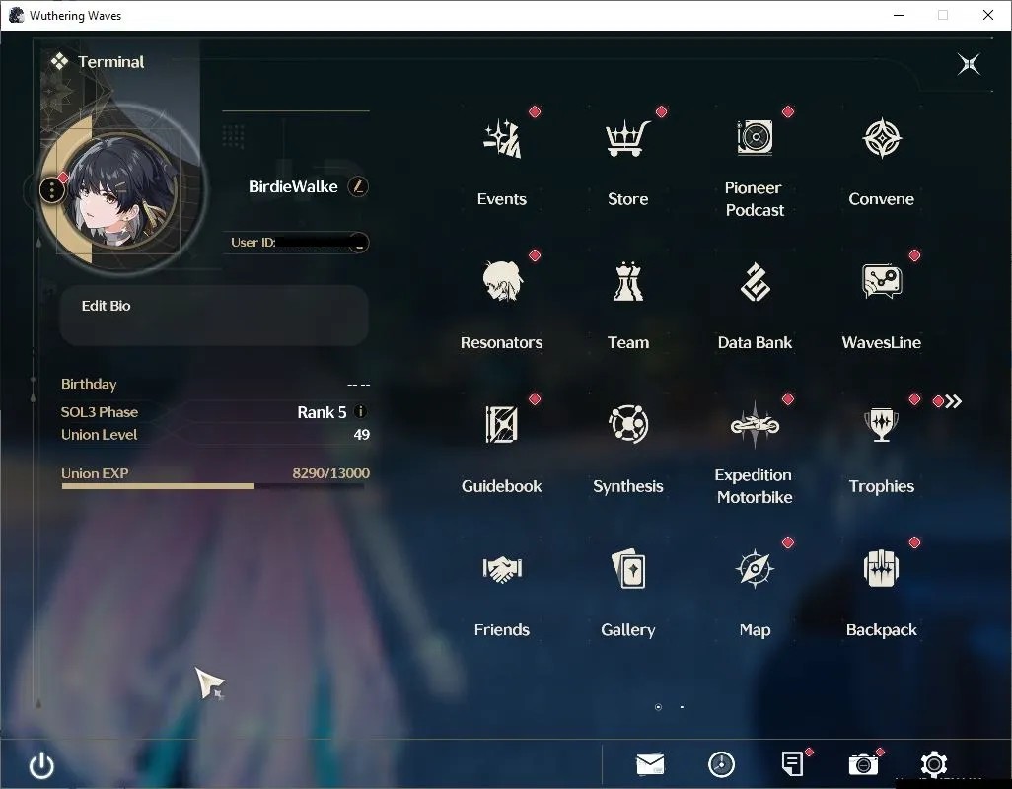Open the WavesLine chat icon

coord(882,281)
